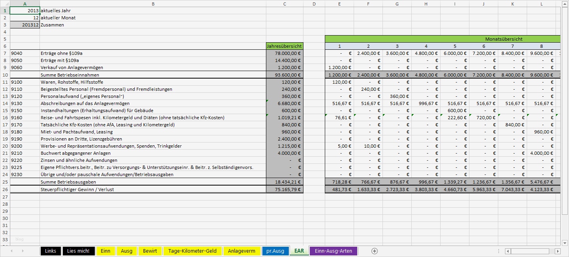569x257 pixels.
Task: Select all cells using the corner select-all button
Action: (5, 4)
